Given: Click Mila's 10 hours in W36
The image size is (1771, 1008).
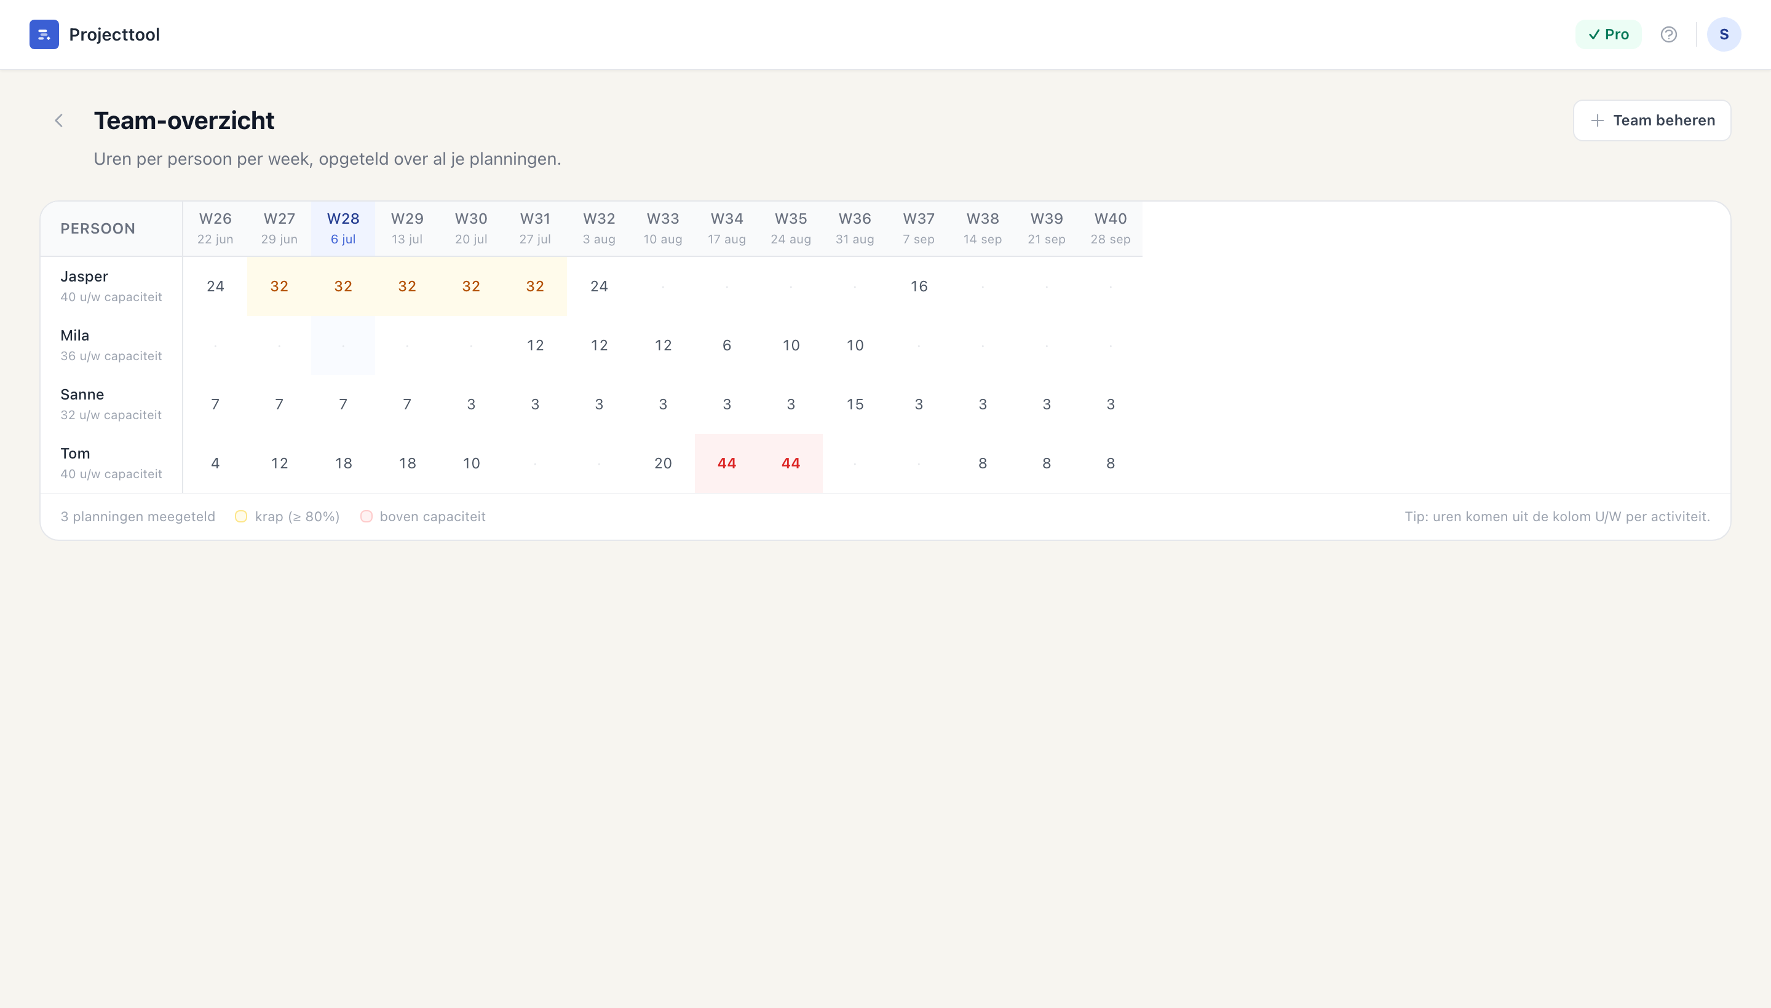Looking at the screenshot, I should (855, 345).
